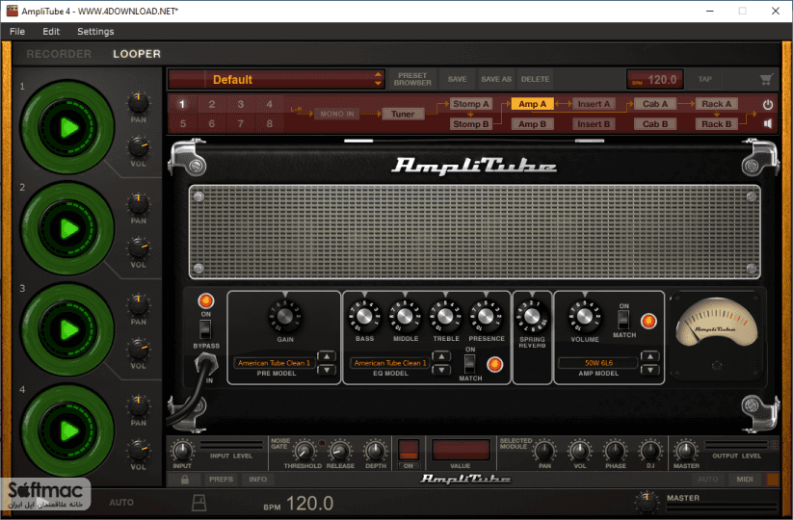Click the amp GAIN knob
The width and height of the screenshot is (793, 520).
[x=285, y=317]
